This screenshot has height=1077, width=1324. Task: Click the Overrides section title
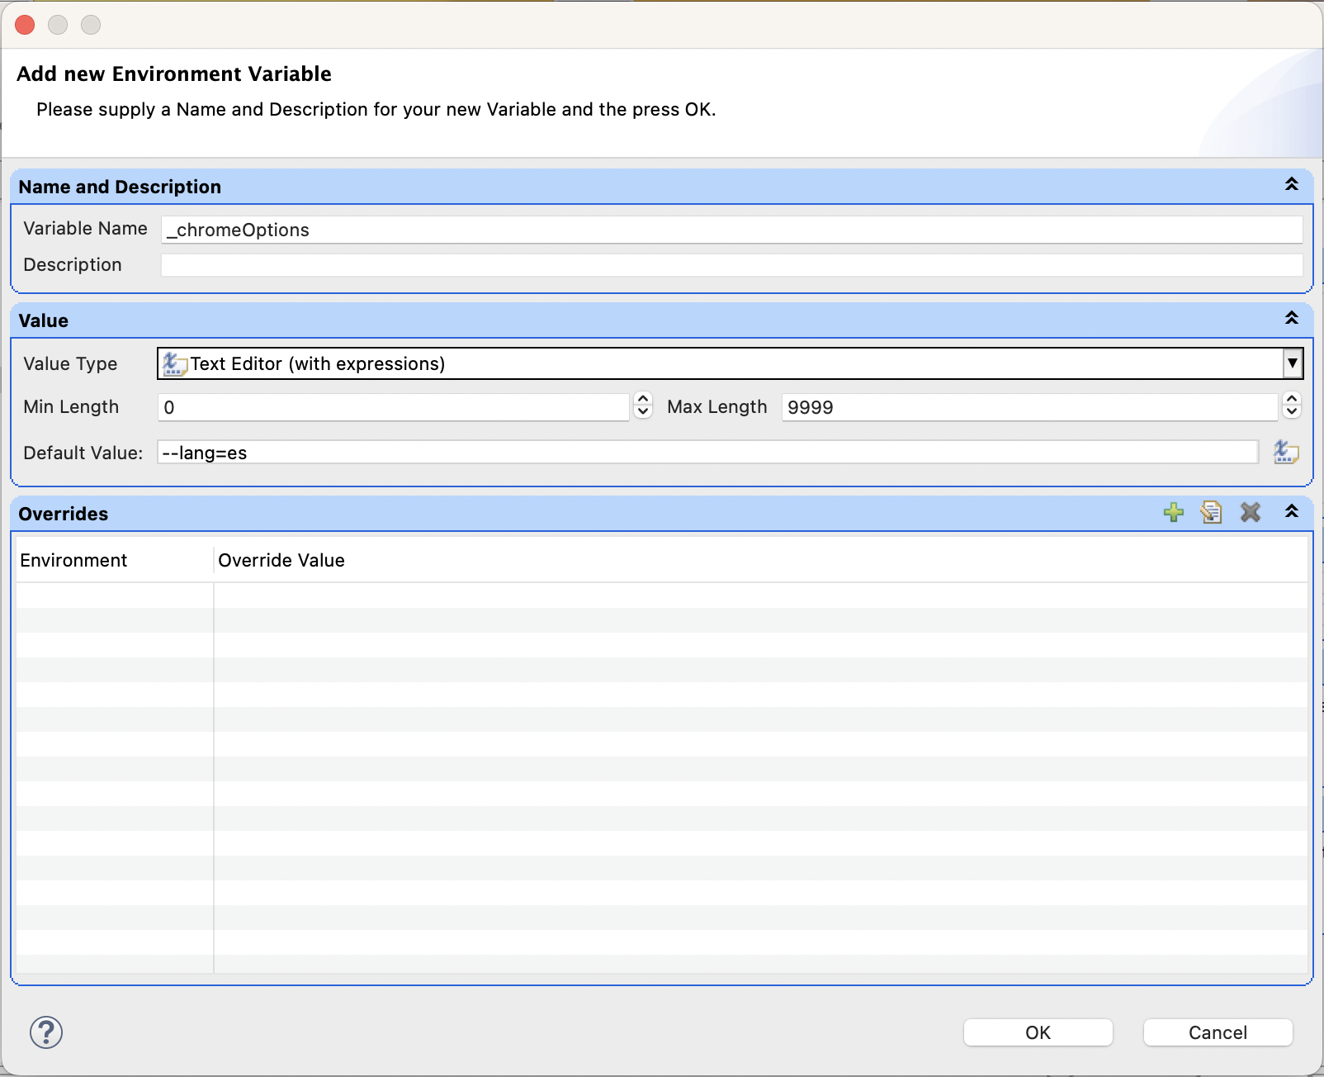pyautogui.click(x=64, y=514)
